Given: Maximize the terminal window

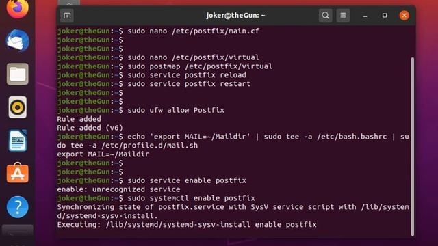Looking at the screenshot, I should [x=385, y=15].
